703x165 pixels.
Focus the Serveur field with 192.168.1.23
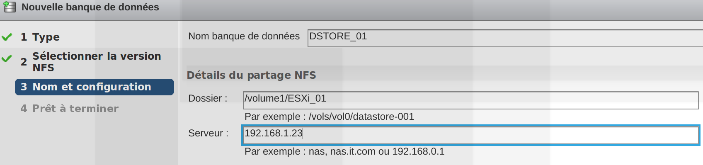(470, 135)
